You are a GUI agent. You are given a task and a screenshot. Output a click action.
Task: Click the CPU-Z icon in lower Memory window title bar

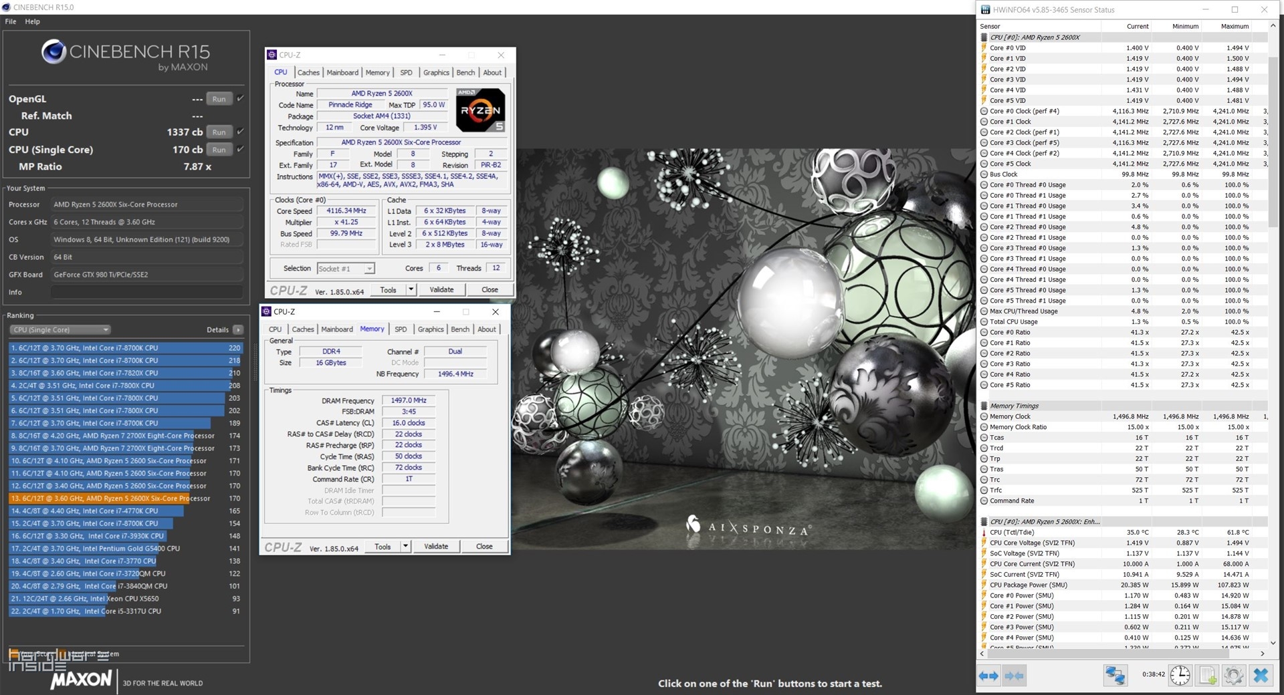pyautogui.click(x=266, y=311)
